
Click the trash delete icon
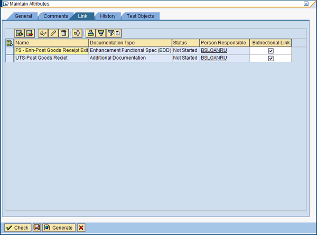coord(63,33)
